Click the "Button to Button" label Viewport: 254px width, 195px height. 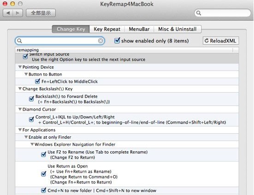coord(45,74)
